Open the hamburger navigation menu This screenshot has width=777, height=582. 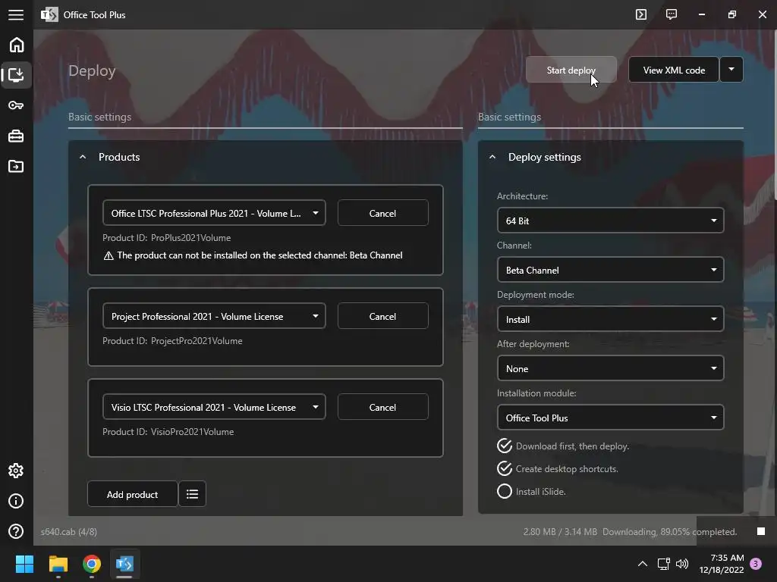[x=16, y=15]
